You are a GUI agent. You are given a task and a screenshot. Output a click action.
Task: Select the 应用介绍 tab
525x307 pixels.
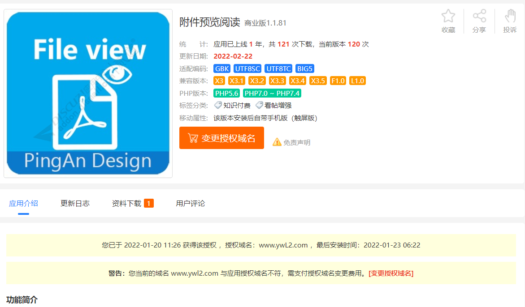click(23, 203)
